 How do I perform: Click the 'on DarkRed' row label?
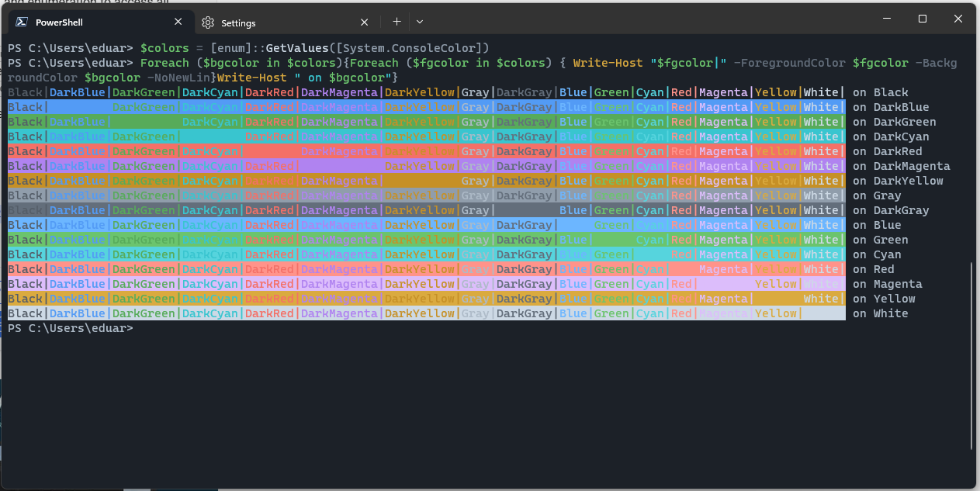tap(887, 151)
